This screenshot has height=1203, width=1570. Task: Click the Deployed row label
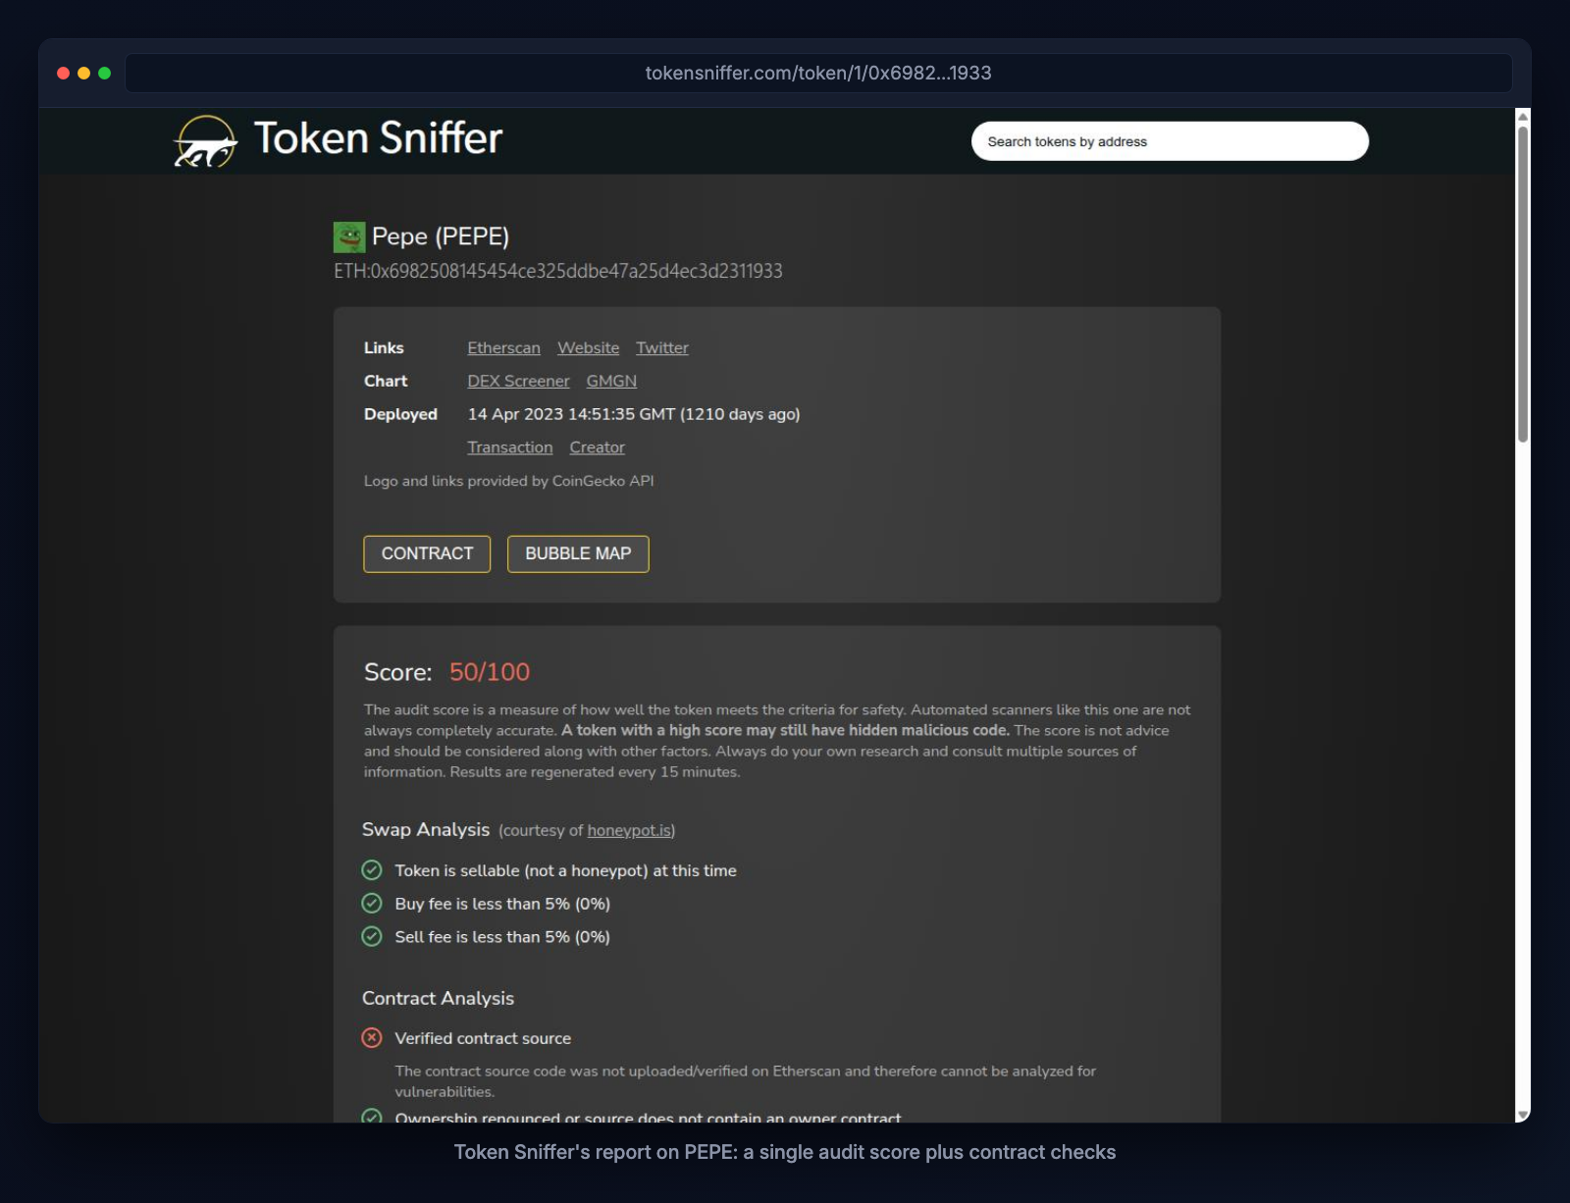point(400,414)
